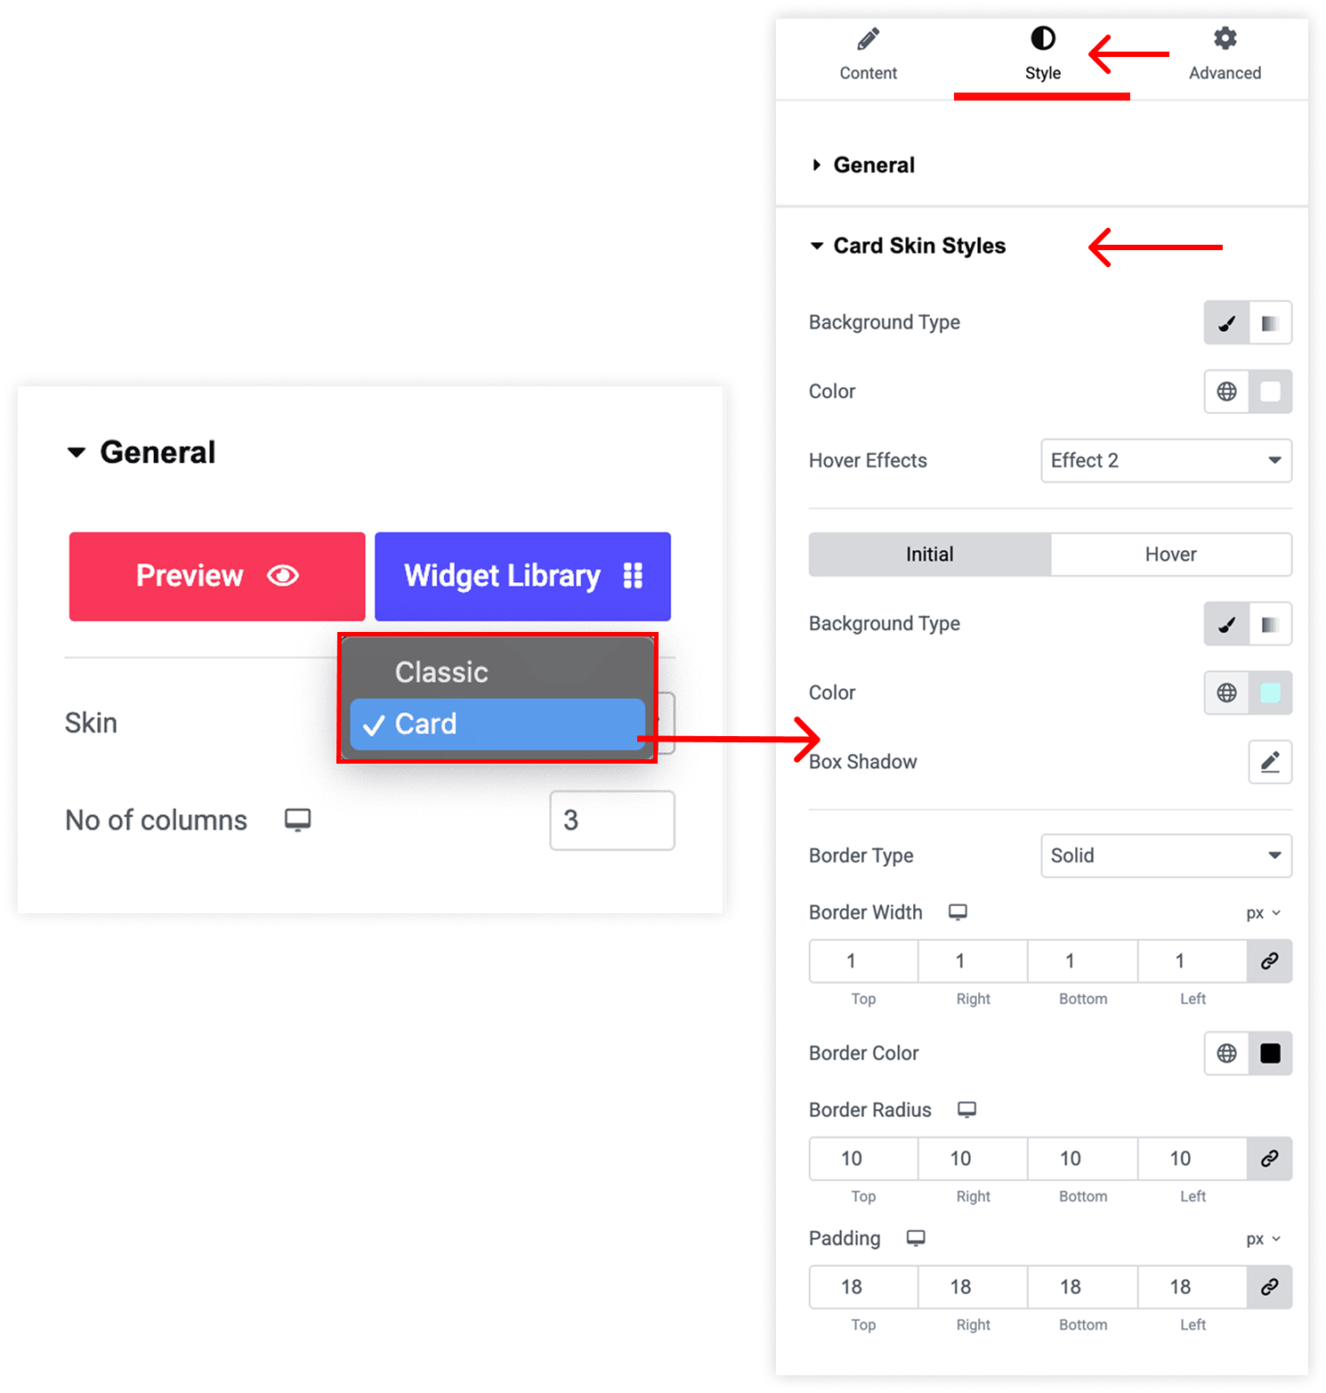Click the desktop device icon beside No of columns
Image resolution: width=1326 pixels, height=1393 pixels.
(297, 820)
